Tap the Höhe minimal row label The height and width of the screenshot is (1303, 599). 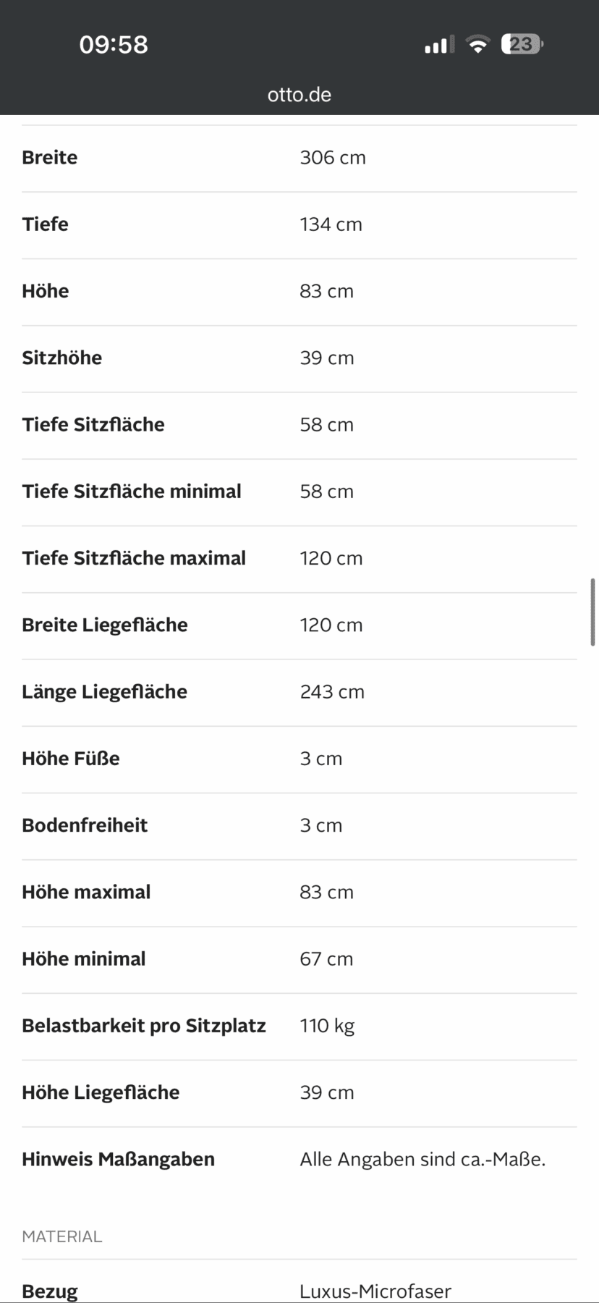click(84, 959)
